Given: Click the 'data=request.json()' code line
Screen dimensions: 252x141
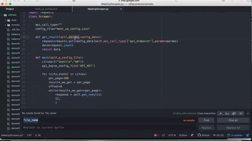Looking at the screenshot, I should coord(58,45).
